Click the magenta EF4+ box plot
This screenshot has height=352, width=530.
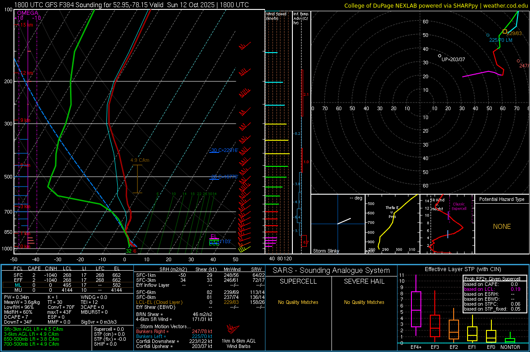[x=416, y=305]
